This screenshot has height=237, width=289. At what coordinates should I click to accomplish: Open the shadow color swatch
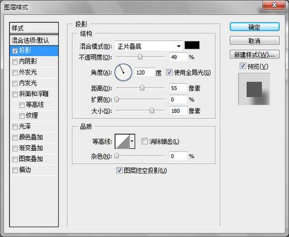click(192, 45)
